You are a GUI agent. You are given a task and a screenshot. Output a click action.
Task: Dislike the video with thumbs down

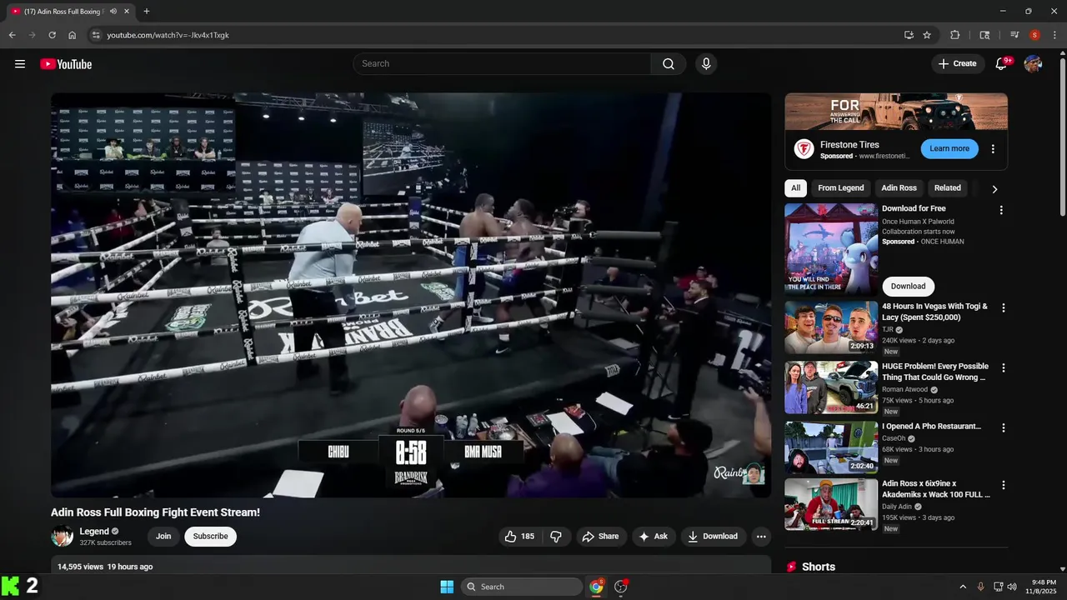pos(556,537)
